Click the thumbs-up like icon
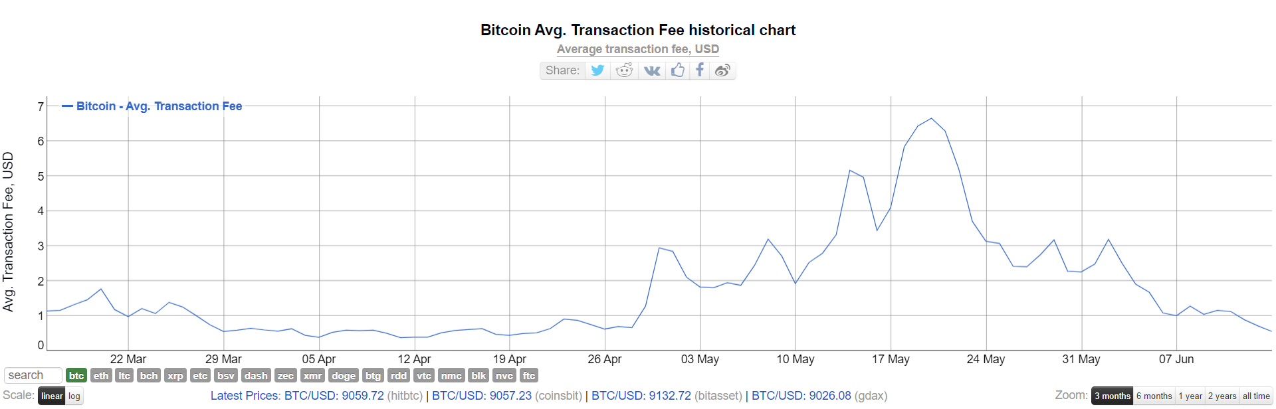1276x409 pixels. [677, 70]
